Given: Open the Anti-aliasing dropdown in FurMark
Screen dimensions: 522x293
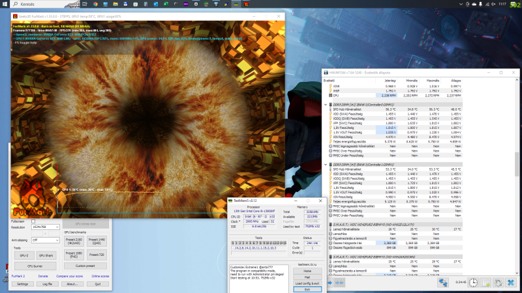Looking at the screenshot, I should [x=46, y=240].
